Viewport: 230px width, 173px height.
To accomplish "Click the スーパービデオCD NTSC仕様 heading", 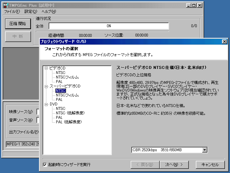I will point(161,68).
